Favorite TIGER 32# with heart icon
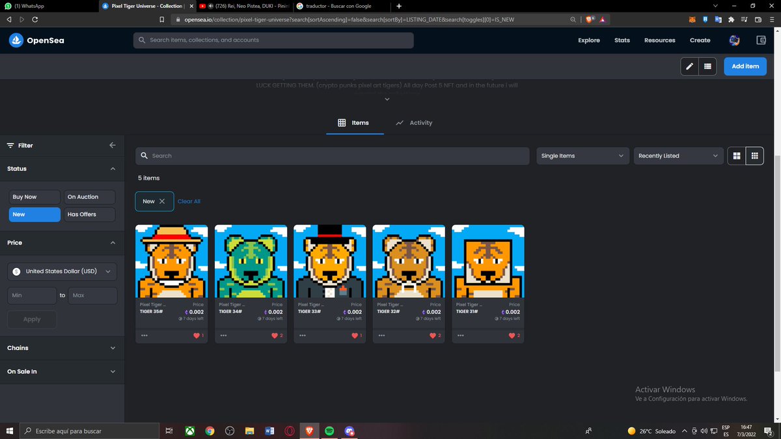The width and height of the screenshot is (781, 439). 433,336
